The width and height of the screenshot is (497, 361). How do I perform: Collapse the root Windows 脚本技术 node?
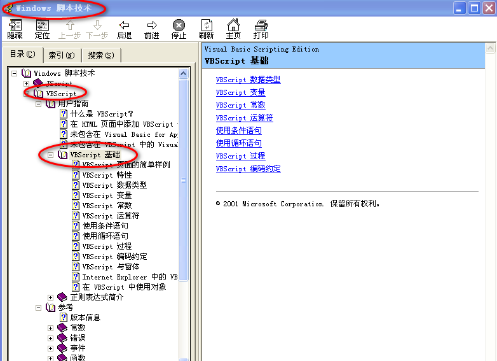coord(14,73)
